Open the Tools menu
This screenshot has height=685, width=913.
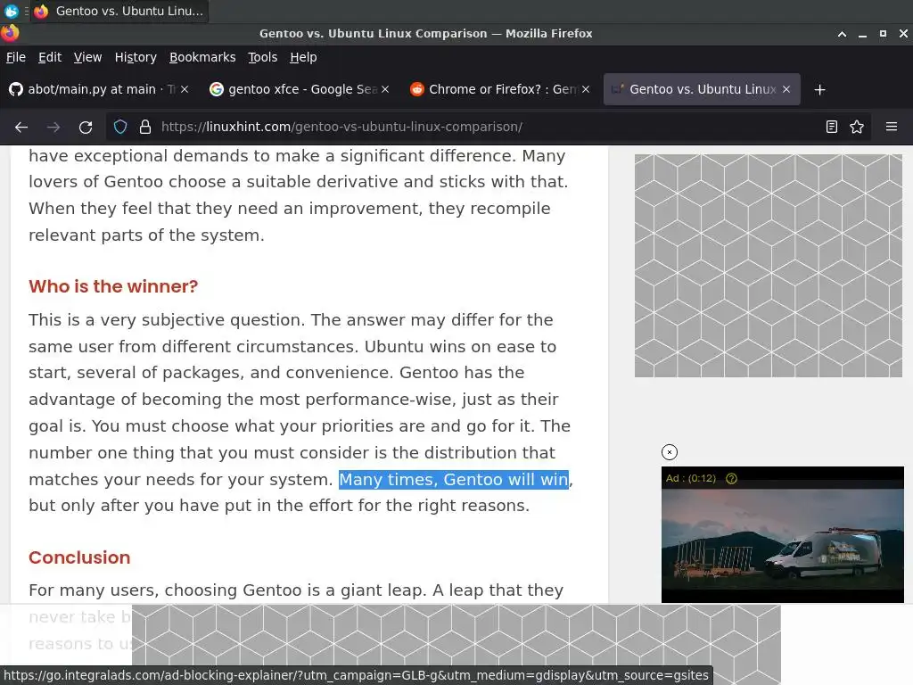[x=263, y=57]
